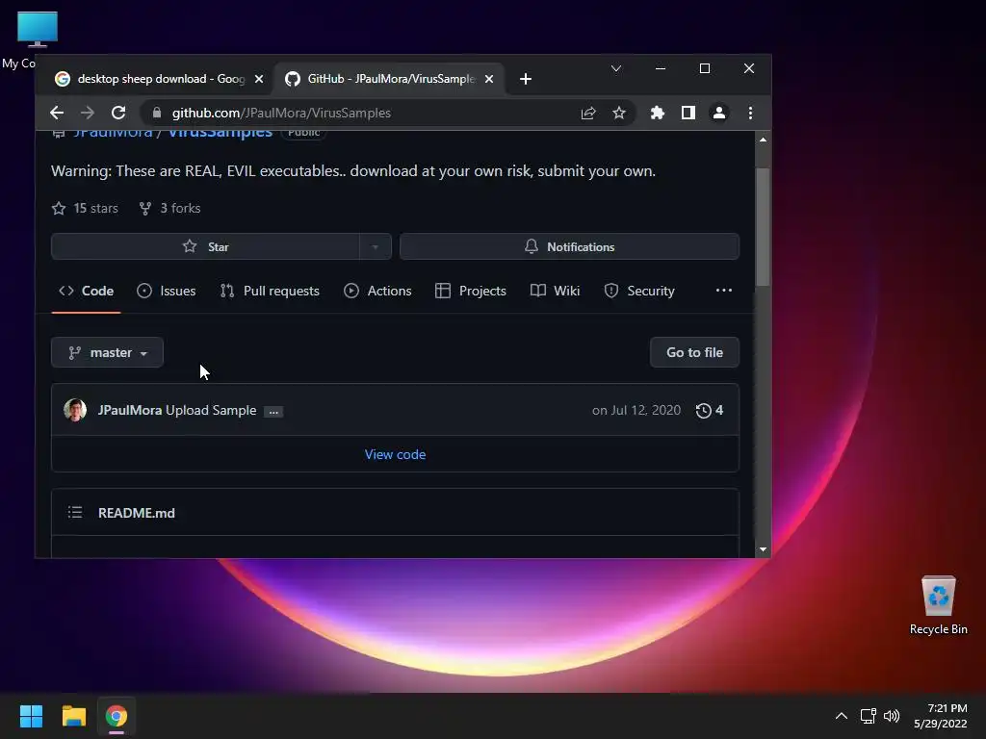Close the desktop sheep download tab
Screen dimensions: 986x739
tap(258, 79)
